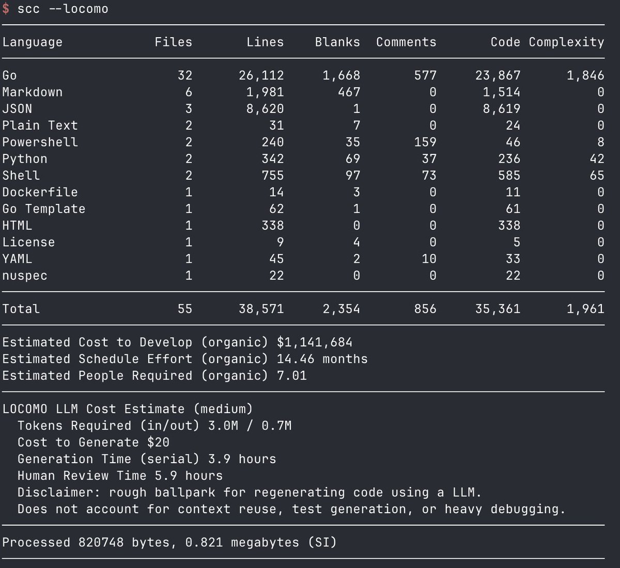Image resolution: width=620 pixels, height=568 pixels.
Task: Click schedule effort '14.46 months'
Action: tap(322, 359)
